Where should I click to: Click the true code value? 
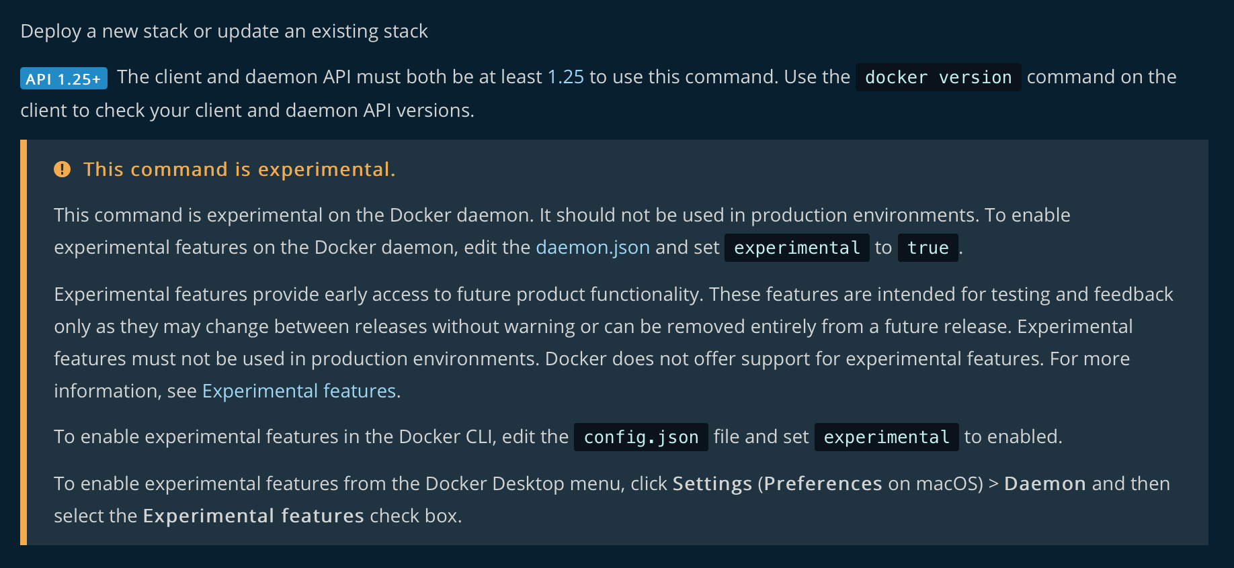(x=928, y=248)
